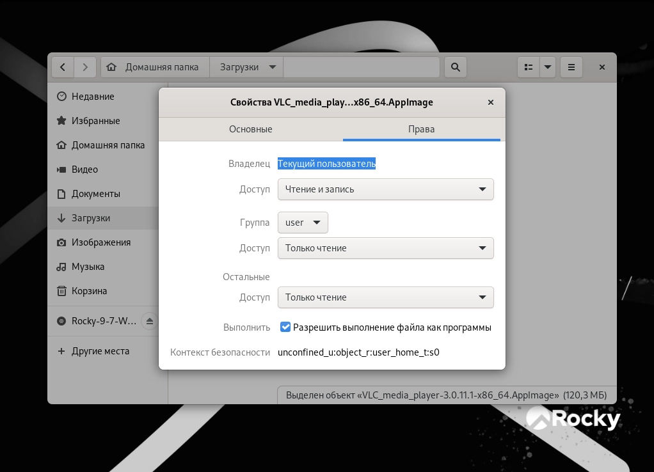Go forward in the file manager
Screen dimensions: 654x472
[x=85, y=67]
